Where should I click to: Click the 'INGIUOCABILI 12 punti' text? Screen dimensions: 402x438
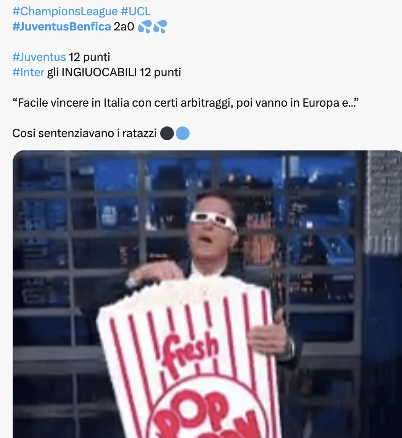[121, 72]
